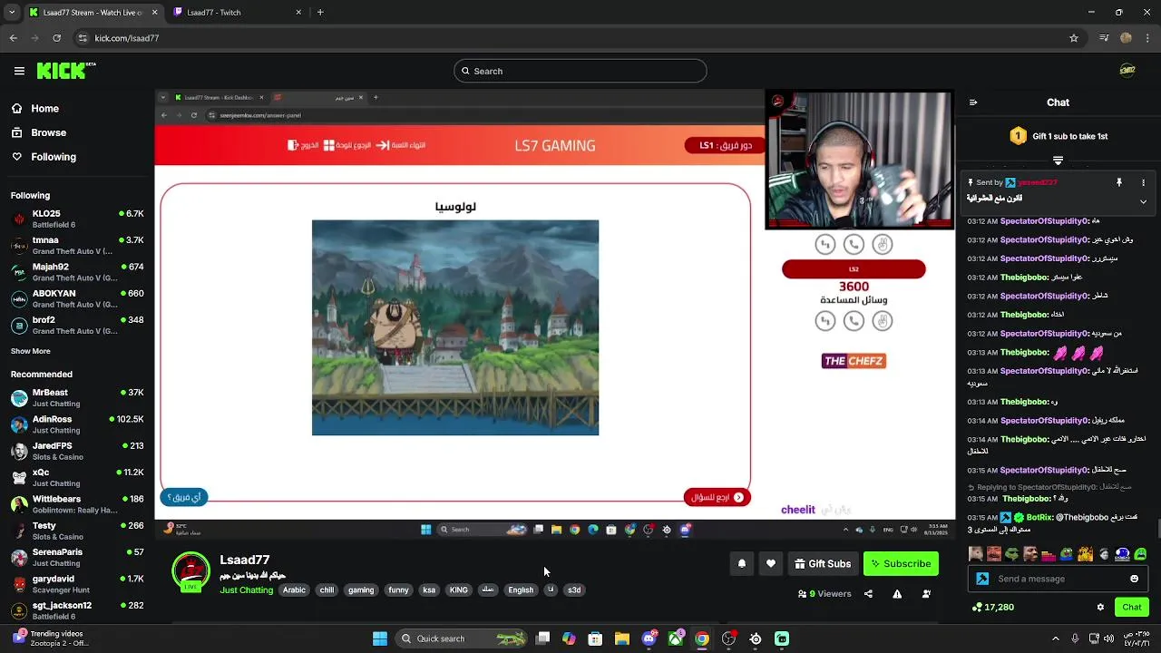
Task: Select the English tag
Action: [521, 590]
